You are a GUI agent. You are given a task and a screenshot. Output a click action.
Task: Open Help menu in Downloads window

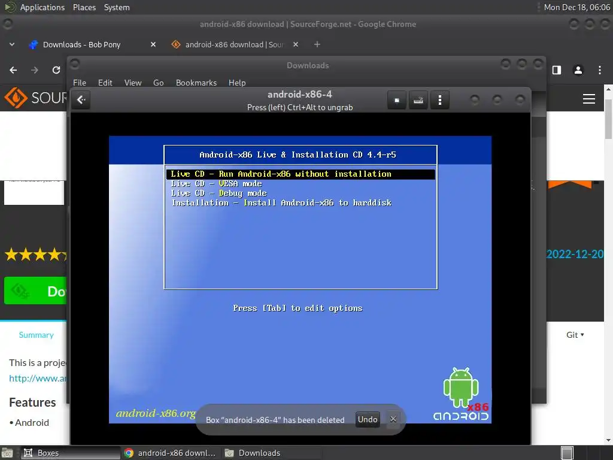237,83
